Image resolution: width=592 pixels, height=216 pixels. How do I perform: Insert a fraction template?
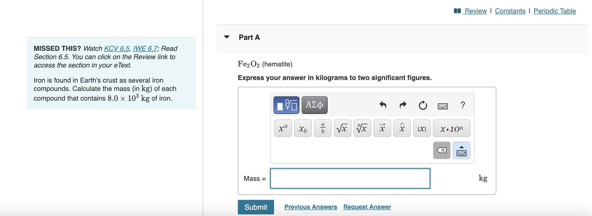click(x=323, y=128)
